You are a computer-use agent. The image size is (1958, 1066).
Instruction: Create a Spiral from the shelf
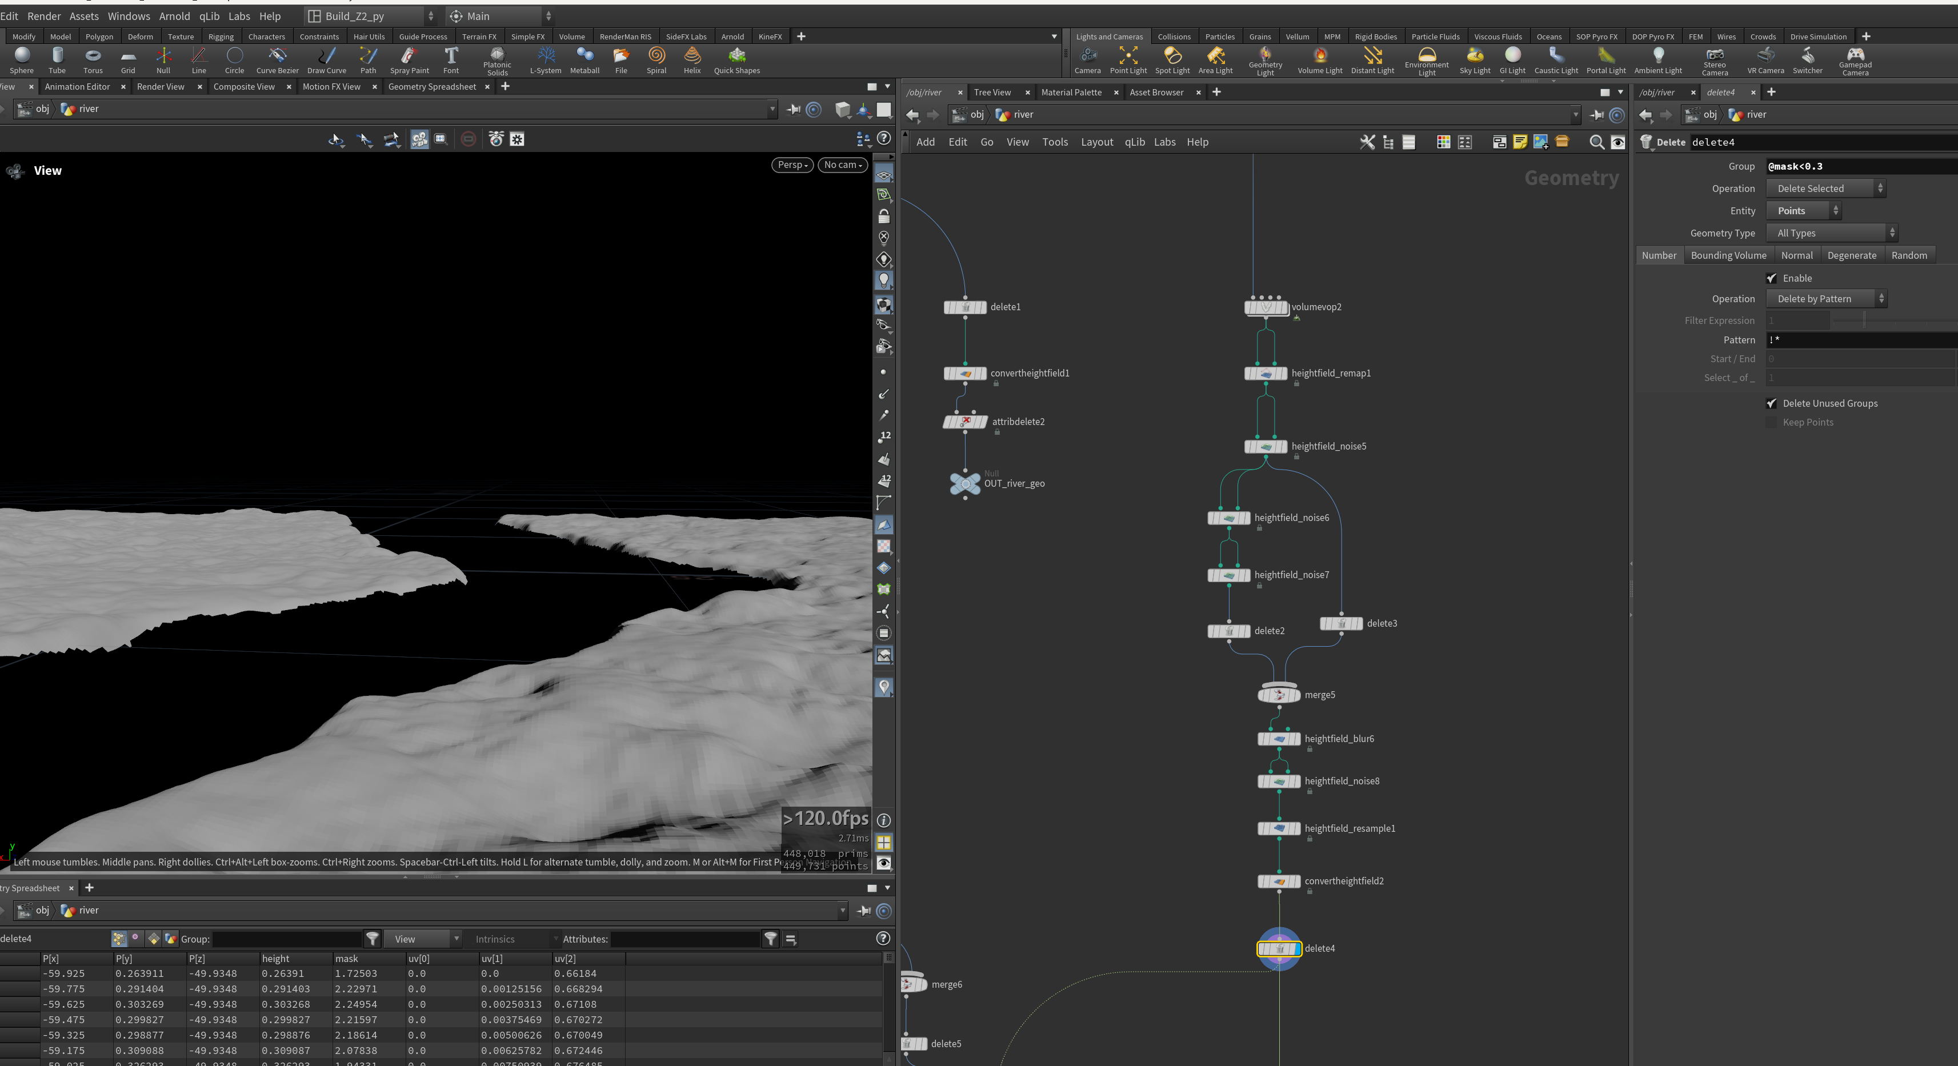[x=656, y=60]
